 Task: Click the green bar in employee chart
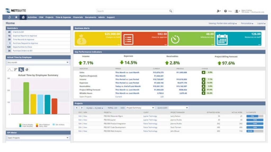point(26,98)
